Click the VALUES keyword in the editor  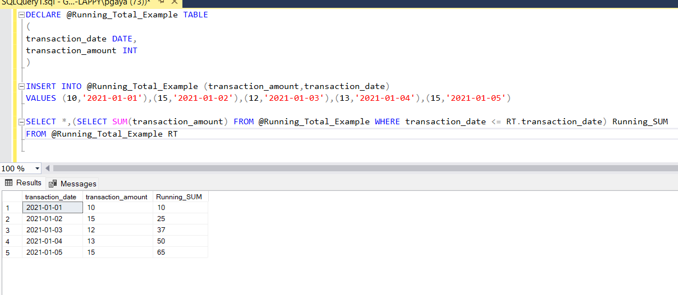pyautogui.click(x=41, y=98)
